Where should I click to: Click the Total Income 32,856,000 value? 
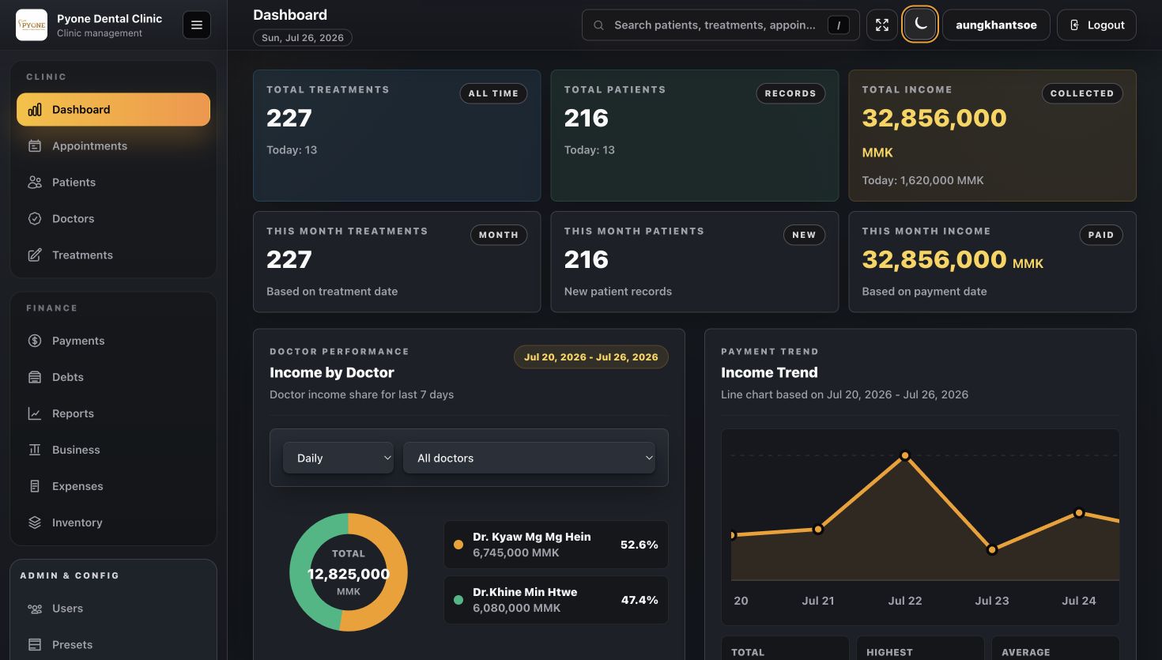click(x=934, y=118)
